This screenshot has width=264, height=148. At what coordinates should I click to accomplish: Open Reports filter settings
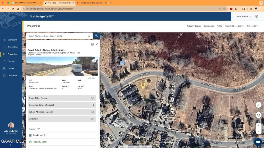[x=39, y=129]
